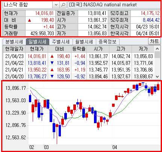Go to the 월별시세 tab
Viewport: 162px width, 152px height.
[84, 42]
